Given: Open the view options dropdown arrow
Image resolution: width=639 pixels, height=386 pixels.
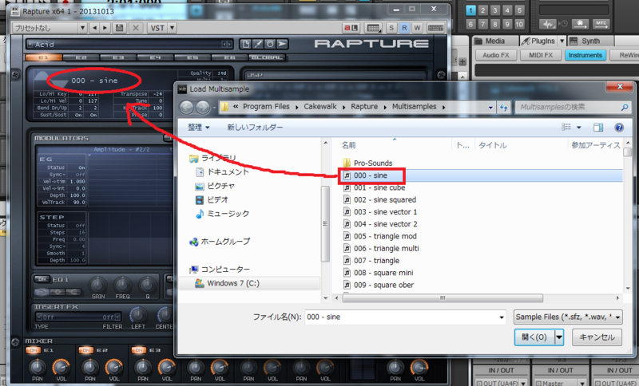Looking at the screenshot, I should pos(578,128).
